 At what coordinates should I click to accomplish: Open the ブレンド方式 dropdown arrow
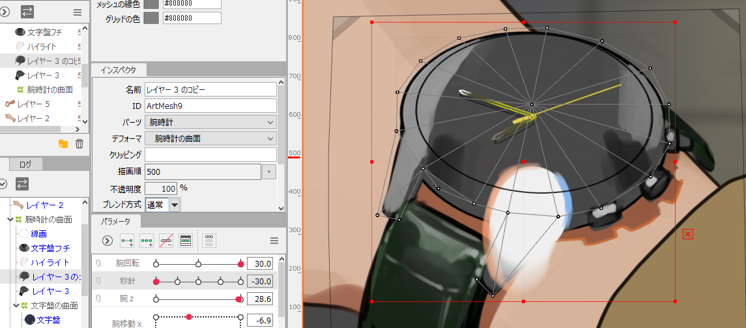click(x=175, y=205)
